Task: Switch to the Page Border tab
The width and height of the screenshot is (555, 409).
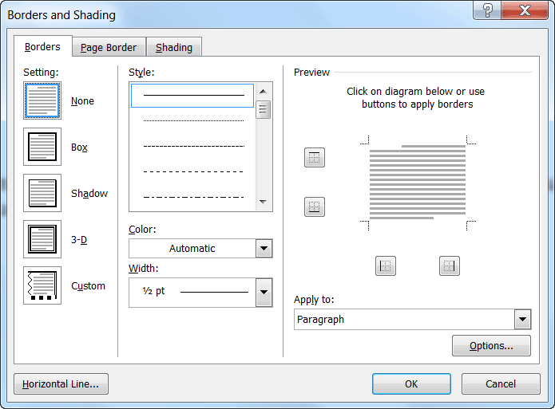Action: [109, 47]
